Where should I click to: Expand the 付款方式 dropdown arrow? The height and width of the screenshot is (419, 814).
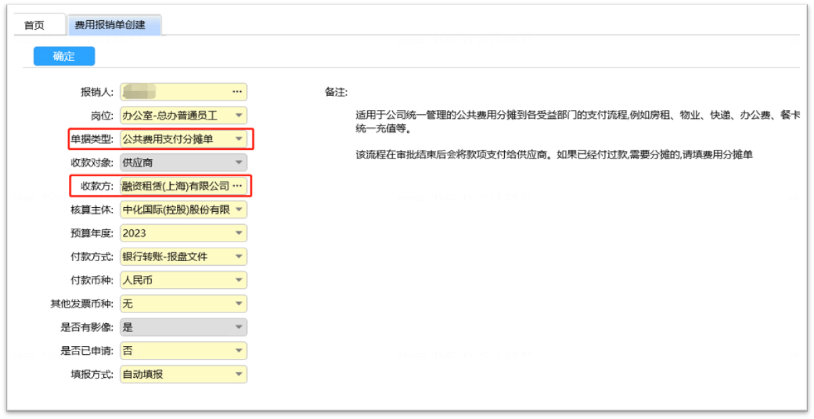click(x=238, y=256)
